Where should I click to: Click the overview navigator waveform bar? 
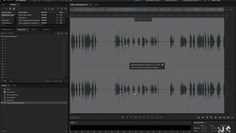[x=147, y=10]
